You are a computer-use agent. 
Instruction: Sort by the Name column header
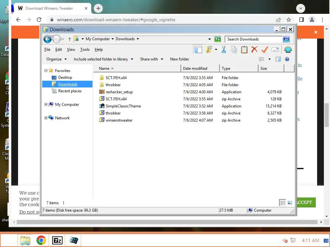(x=137, y=69)
